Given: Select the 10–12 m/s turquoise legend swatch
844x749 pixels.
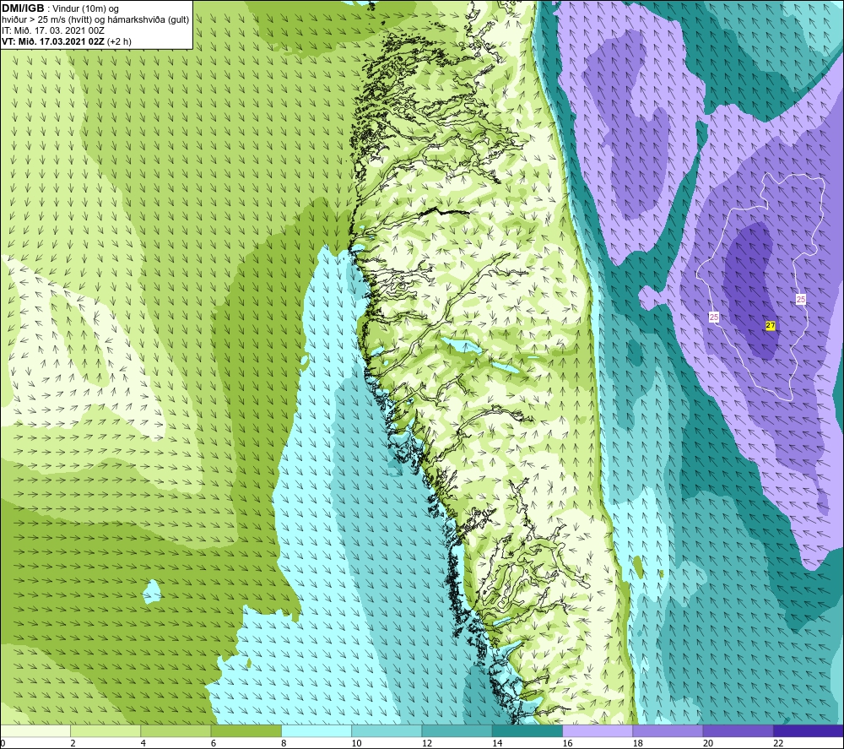Looking at the screenshot, I should 387,730.
